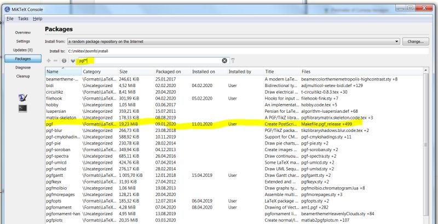Screen dimensions: 438x224
Task: Select the bidi package row
Action: (x=234, y=86)
